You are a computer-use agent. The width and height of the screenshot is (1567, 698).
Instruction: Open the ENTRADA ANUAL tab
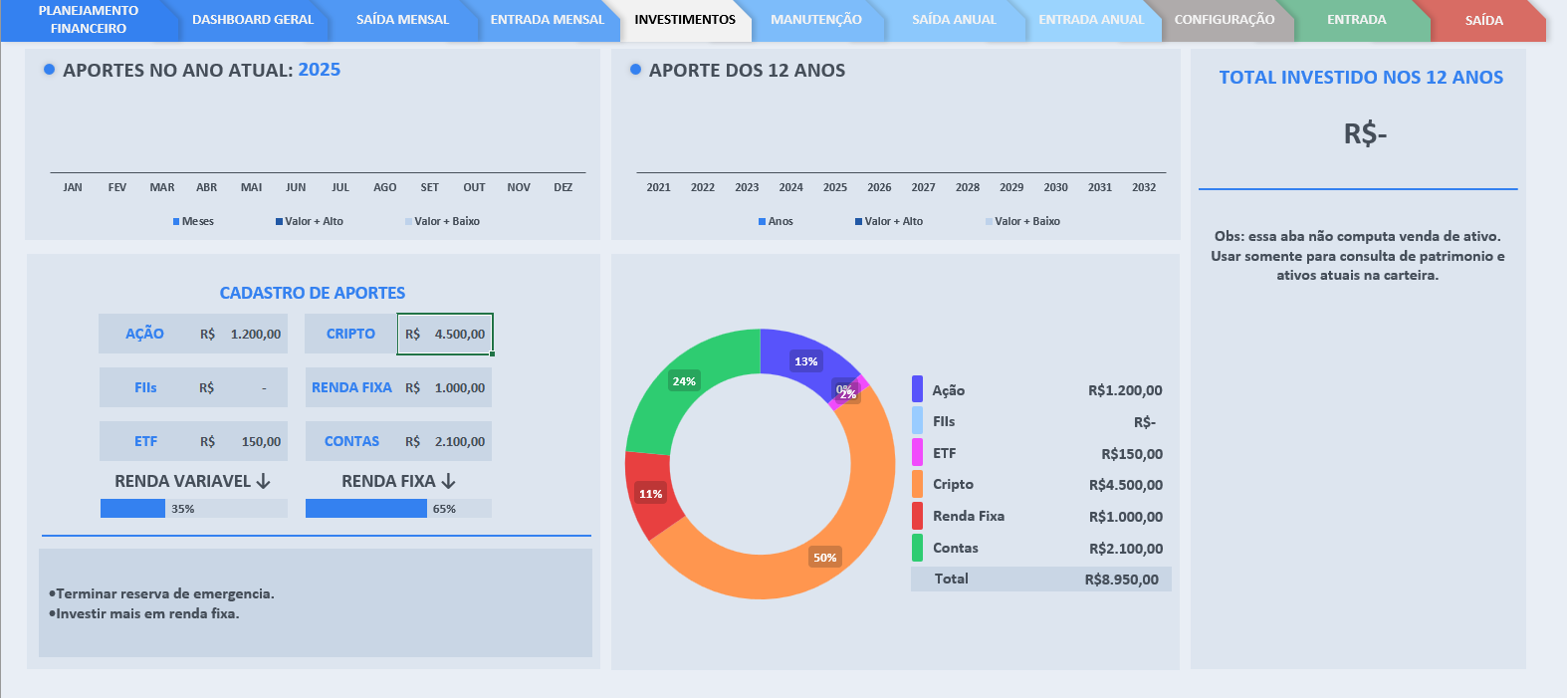click(x=1091, y=20)
